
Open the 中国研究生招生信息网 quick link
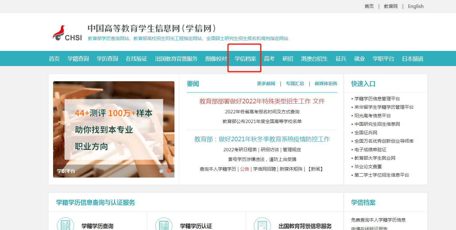coord(377,124)
